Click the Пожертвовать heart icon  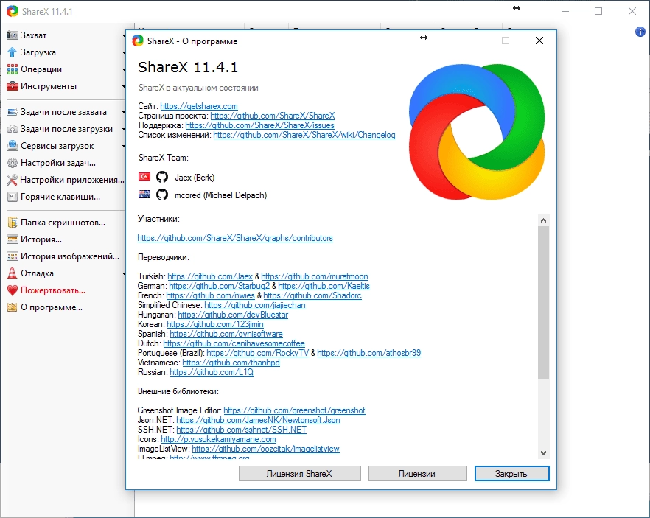tap(13, 290)
